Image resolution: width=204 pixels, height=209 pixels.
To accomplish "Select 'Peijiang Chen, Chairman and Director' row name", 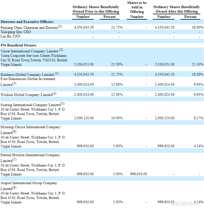I will 29,28.
